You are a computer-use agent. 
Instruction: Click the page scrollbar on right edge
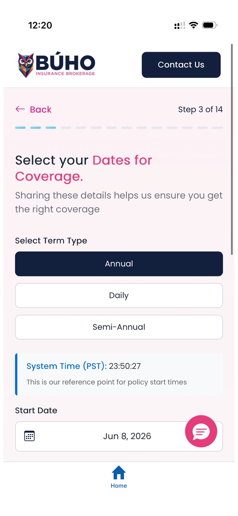232,149
